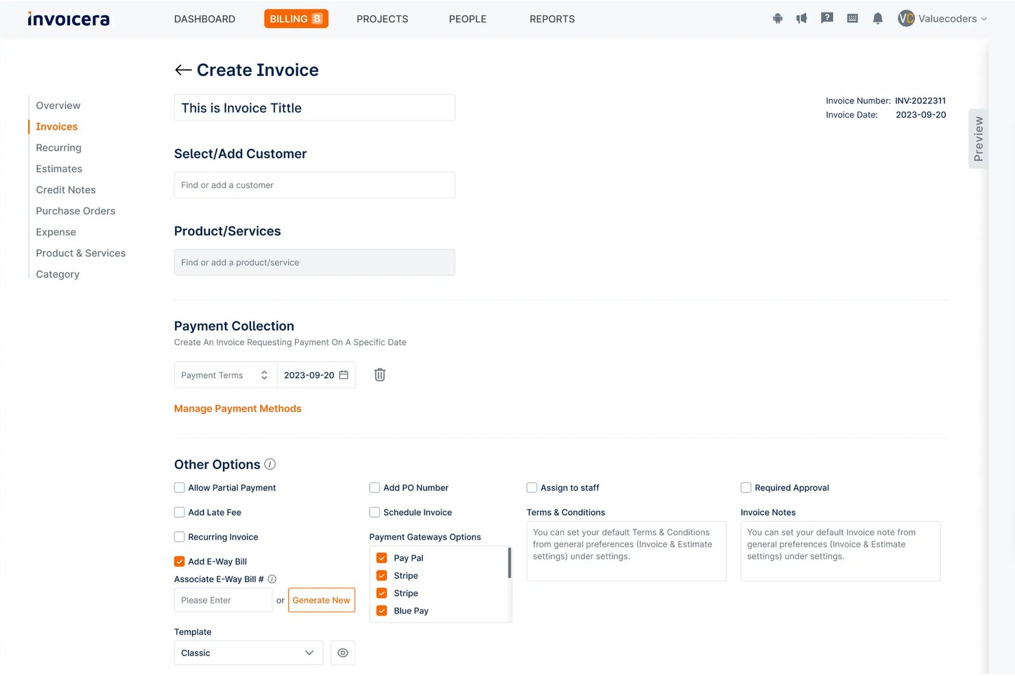Click the Valuecoders user avatar
1015x676 pixels.
[x=906, y=18]
